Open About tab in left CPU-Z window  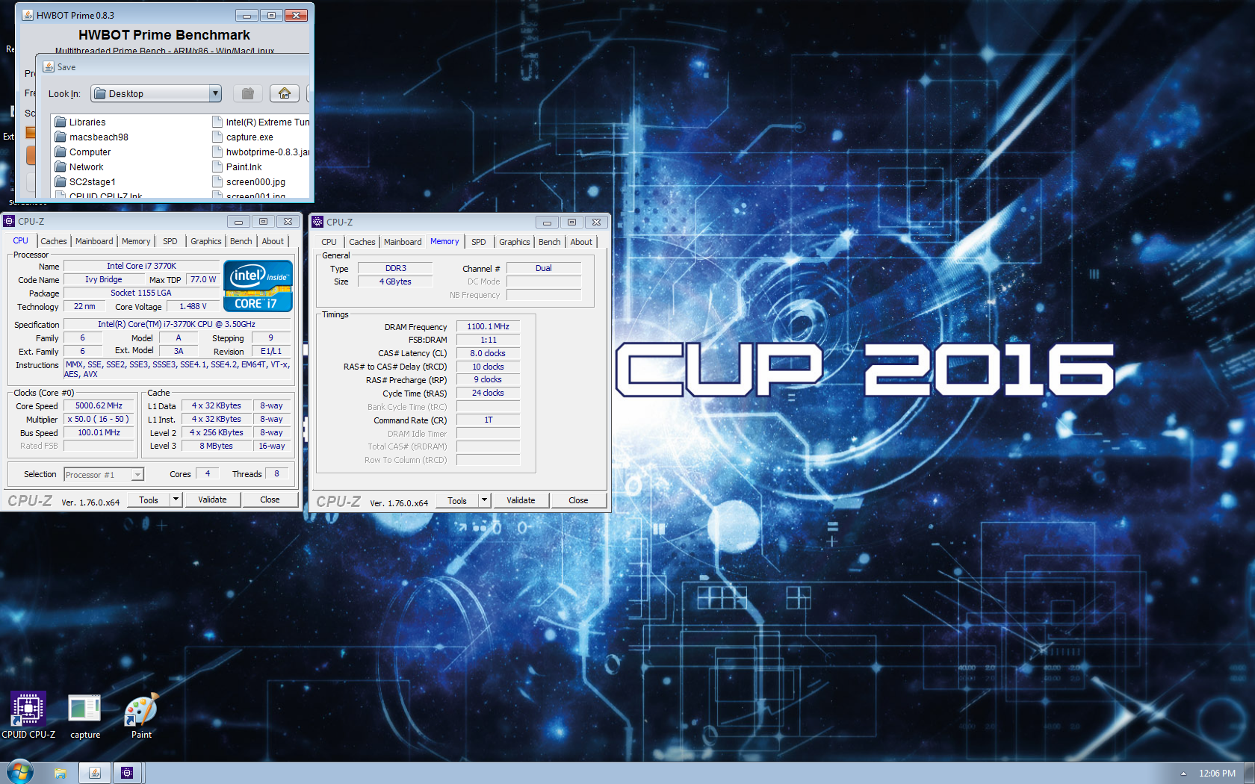coord(273,241)
